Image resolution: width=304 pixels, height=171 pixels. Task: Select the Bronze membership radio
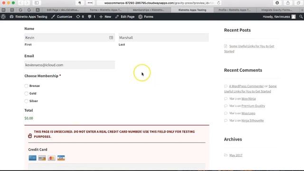pos(27,86)
